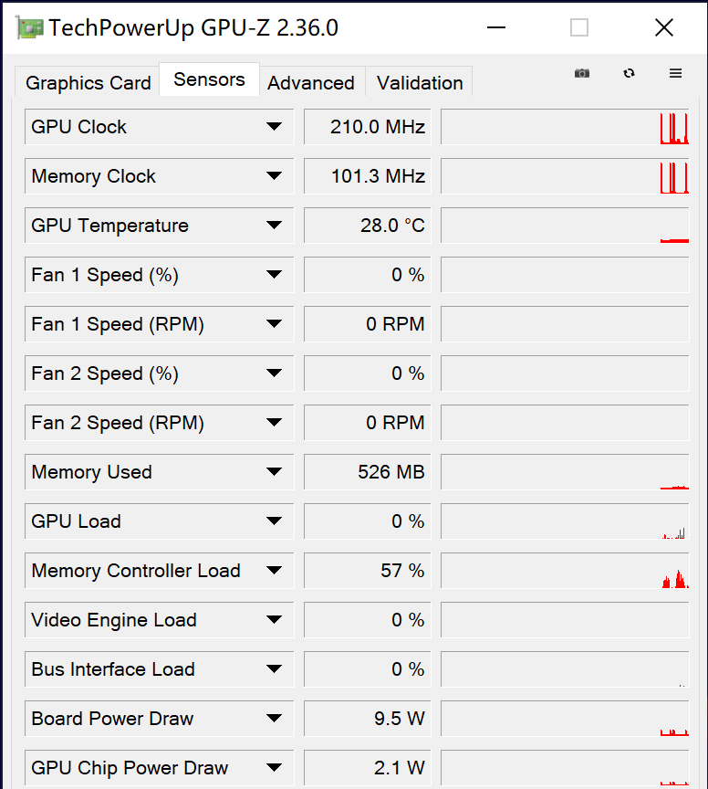Open the Memory Clock dropdown
This screenshot has width=708, height=789.
point(275,175)
